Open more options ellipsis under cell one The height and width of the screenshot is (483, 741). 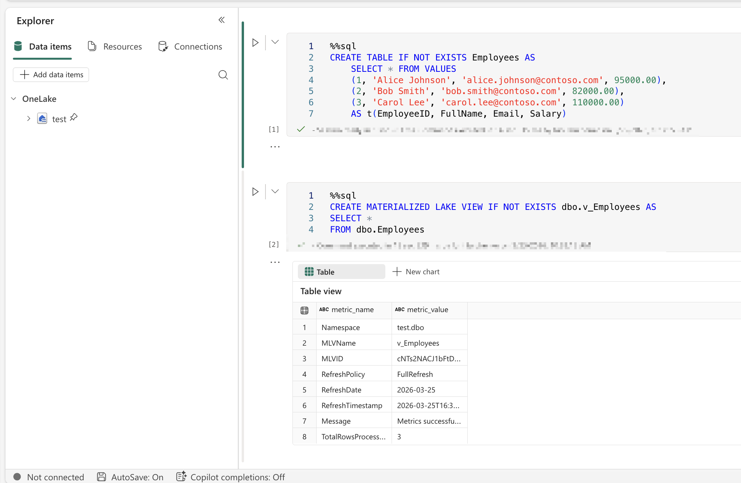275,147
